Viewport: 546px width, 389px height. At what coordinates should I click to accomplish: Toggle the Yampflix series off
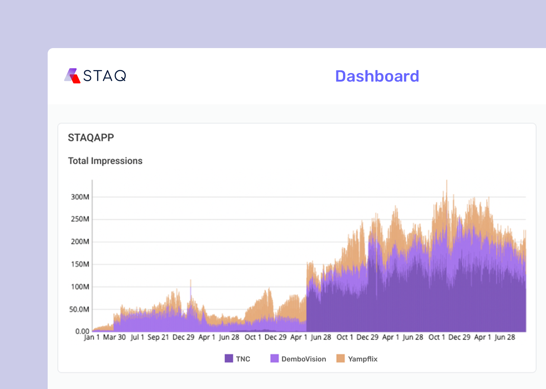point(356,358)
